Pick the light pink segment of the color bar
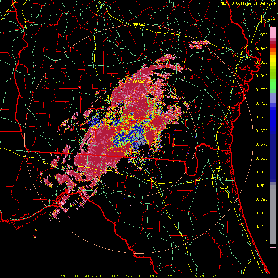 coord(273,33)
